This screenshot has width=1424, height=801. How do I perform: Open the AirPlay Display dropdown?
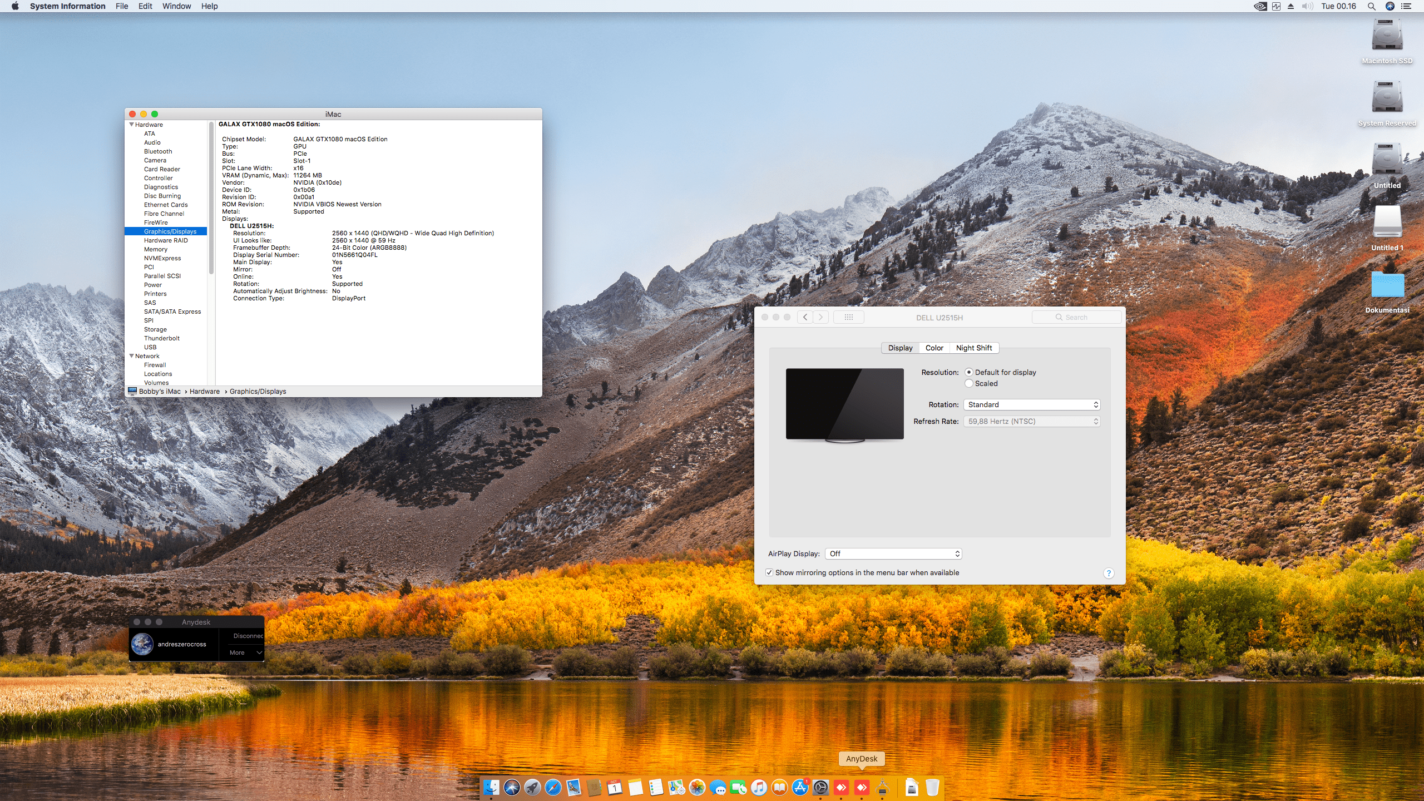tap(893, 553)
